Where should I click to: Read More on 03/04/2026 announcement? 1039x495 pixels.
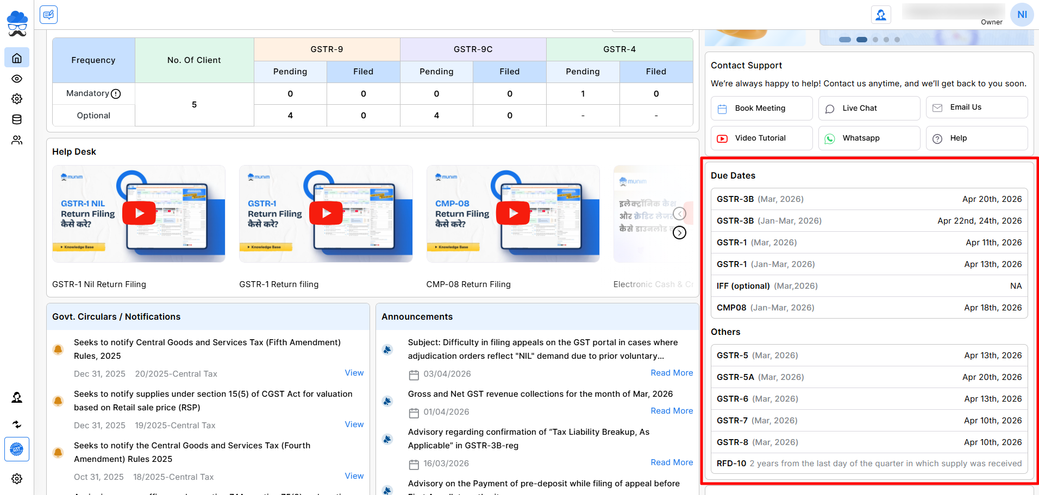click(x=672, y=373)
